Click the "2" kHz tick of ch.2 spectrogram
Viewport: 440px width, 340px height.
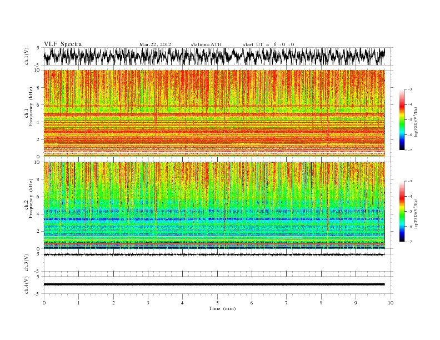click(38, 232)
